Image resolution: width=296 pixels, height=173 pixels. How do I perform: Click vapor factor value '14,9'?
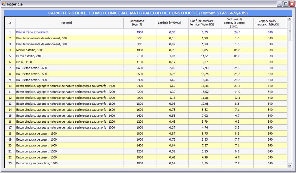(237, 92)
